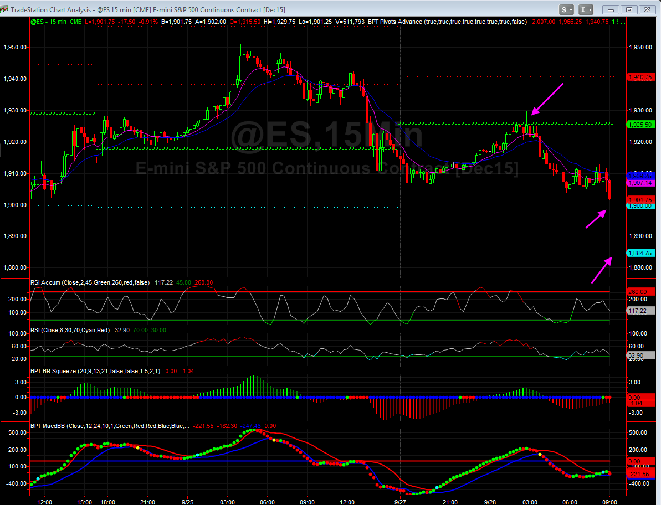Click 'L=1,901.75' last price in status line
The width and height of the screenshot is (661, 505).
pyautogui.click(x=100, y=22)
